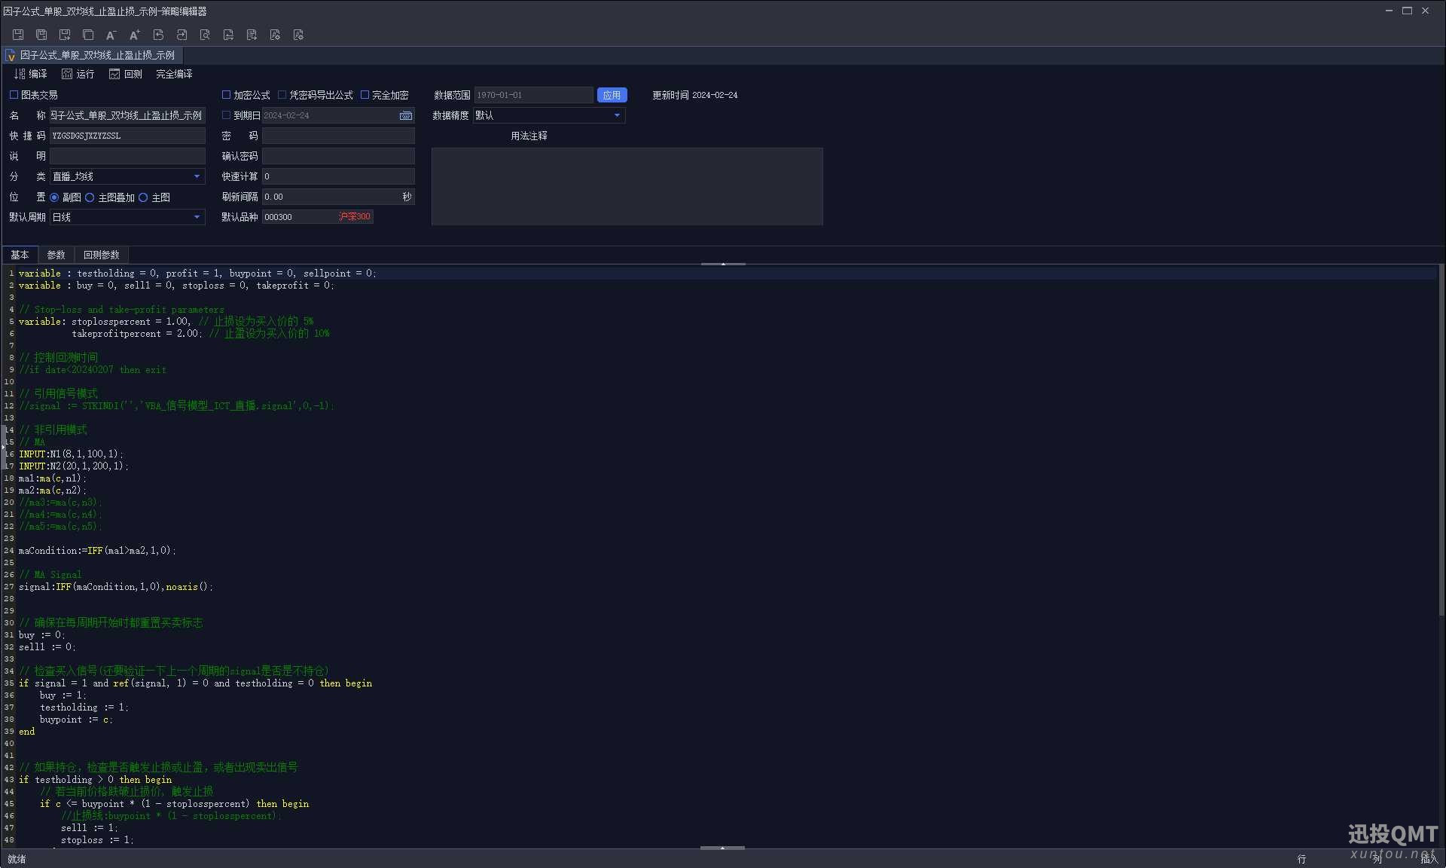
Task: Collapse the form panel using top splitter handle
Action: 723,264
